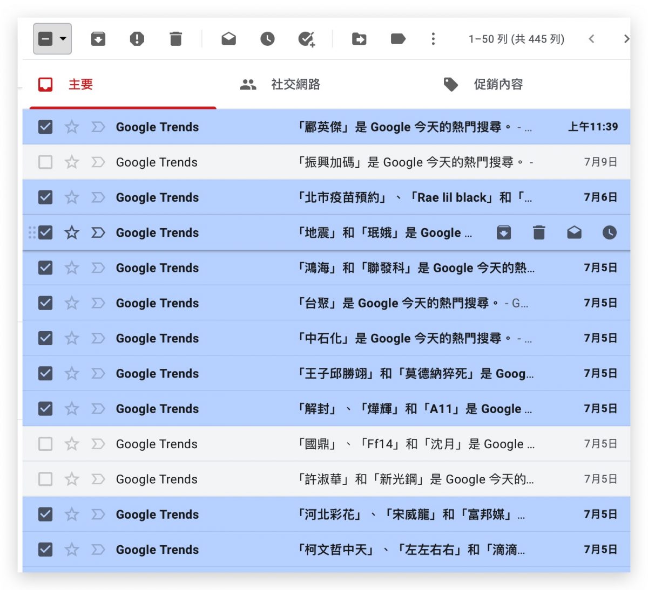Mark the 「柯文哲中天」 email as important
This screenshot has width=648, height=590.
[98, 550]
